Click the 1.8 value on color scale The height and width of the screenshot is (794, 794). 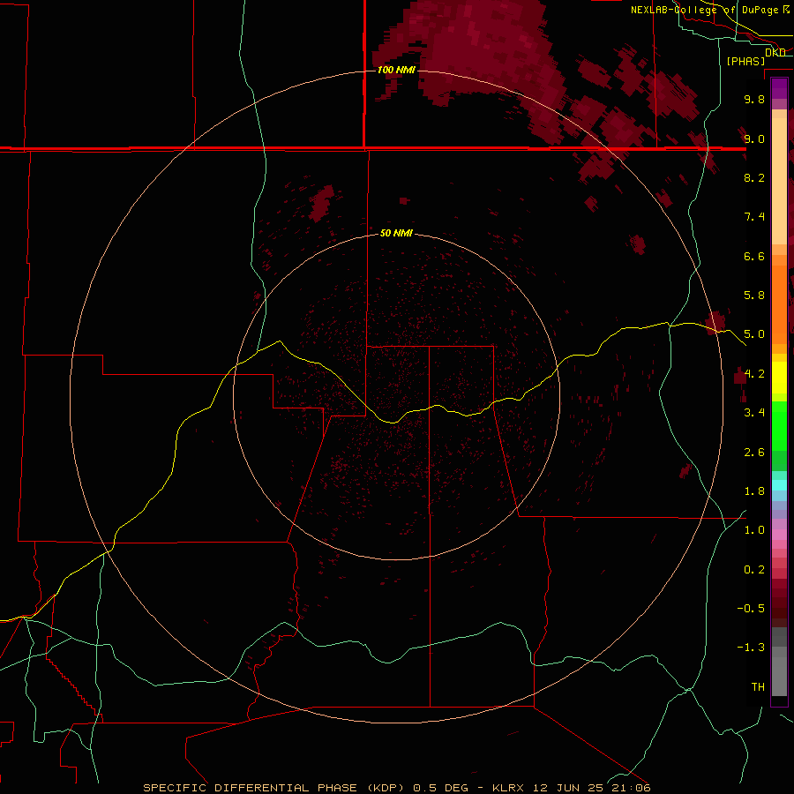[x=754, y=491]
